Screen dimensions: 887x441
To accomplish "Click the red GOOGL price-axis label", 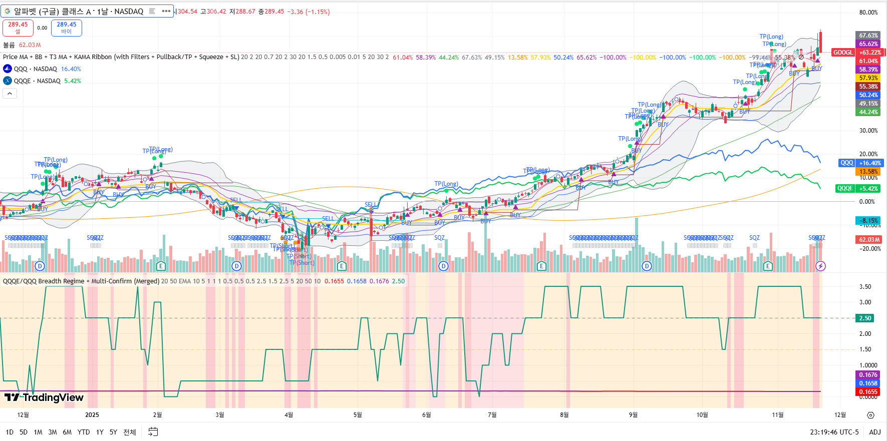I will [843, 52].
